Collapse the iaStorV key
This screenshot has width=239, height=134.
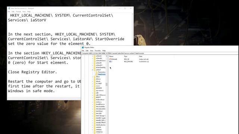pyautogui.click(x=93, y=70)
